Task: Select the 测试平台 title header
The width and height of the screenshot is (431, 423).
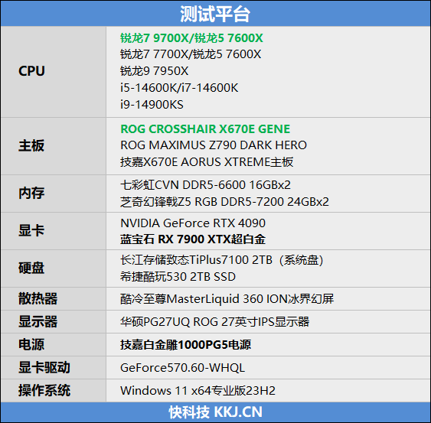Action: point(215,14)
